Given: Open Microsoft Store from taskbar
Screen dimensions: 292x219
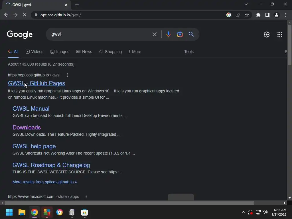Looking at the screenshot, I should pyautogui.click(x=84, y=212).
